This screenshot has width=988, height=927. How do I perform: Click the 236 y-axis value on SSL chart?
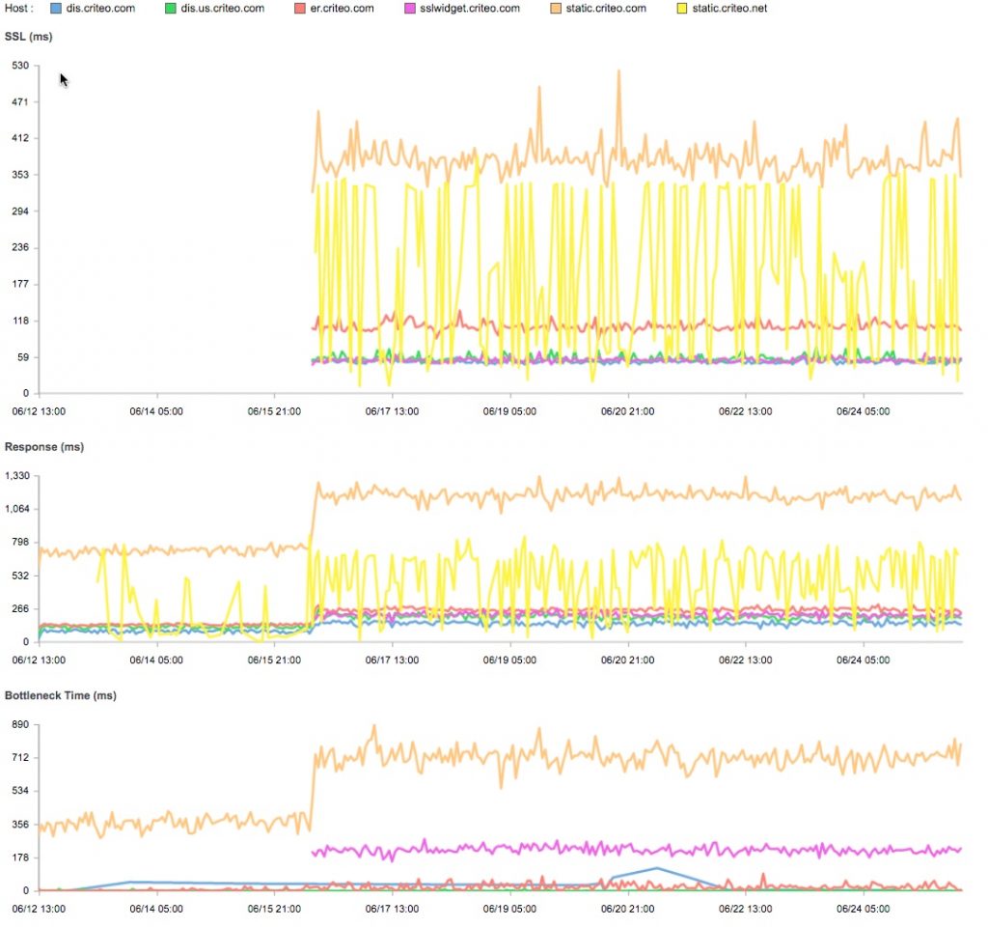[20, 247]
